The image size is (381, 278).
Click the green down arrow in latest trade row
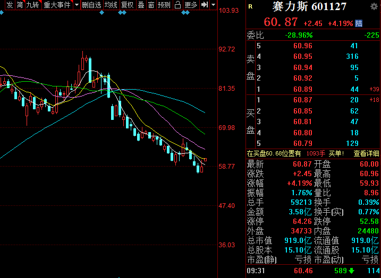351,272
